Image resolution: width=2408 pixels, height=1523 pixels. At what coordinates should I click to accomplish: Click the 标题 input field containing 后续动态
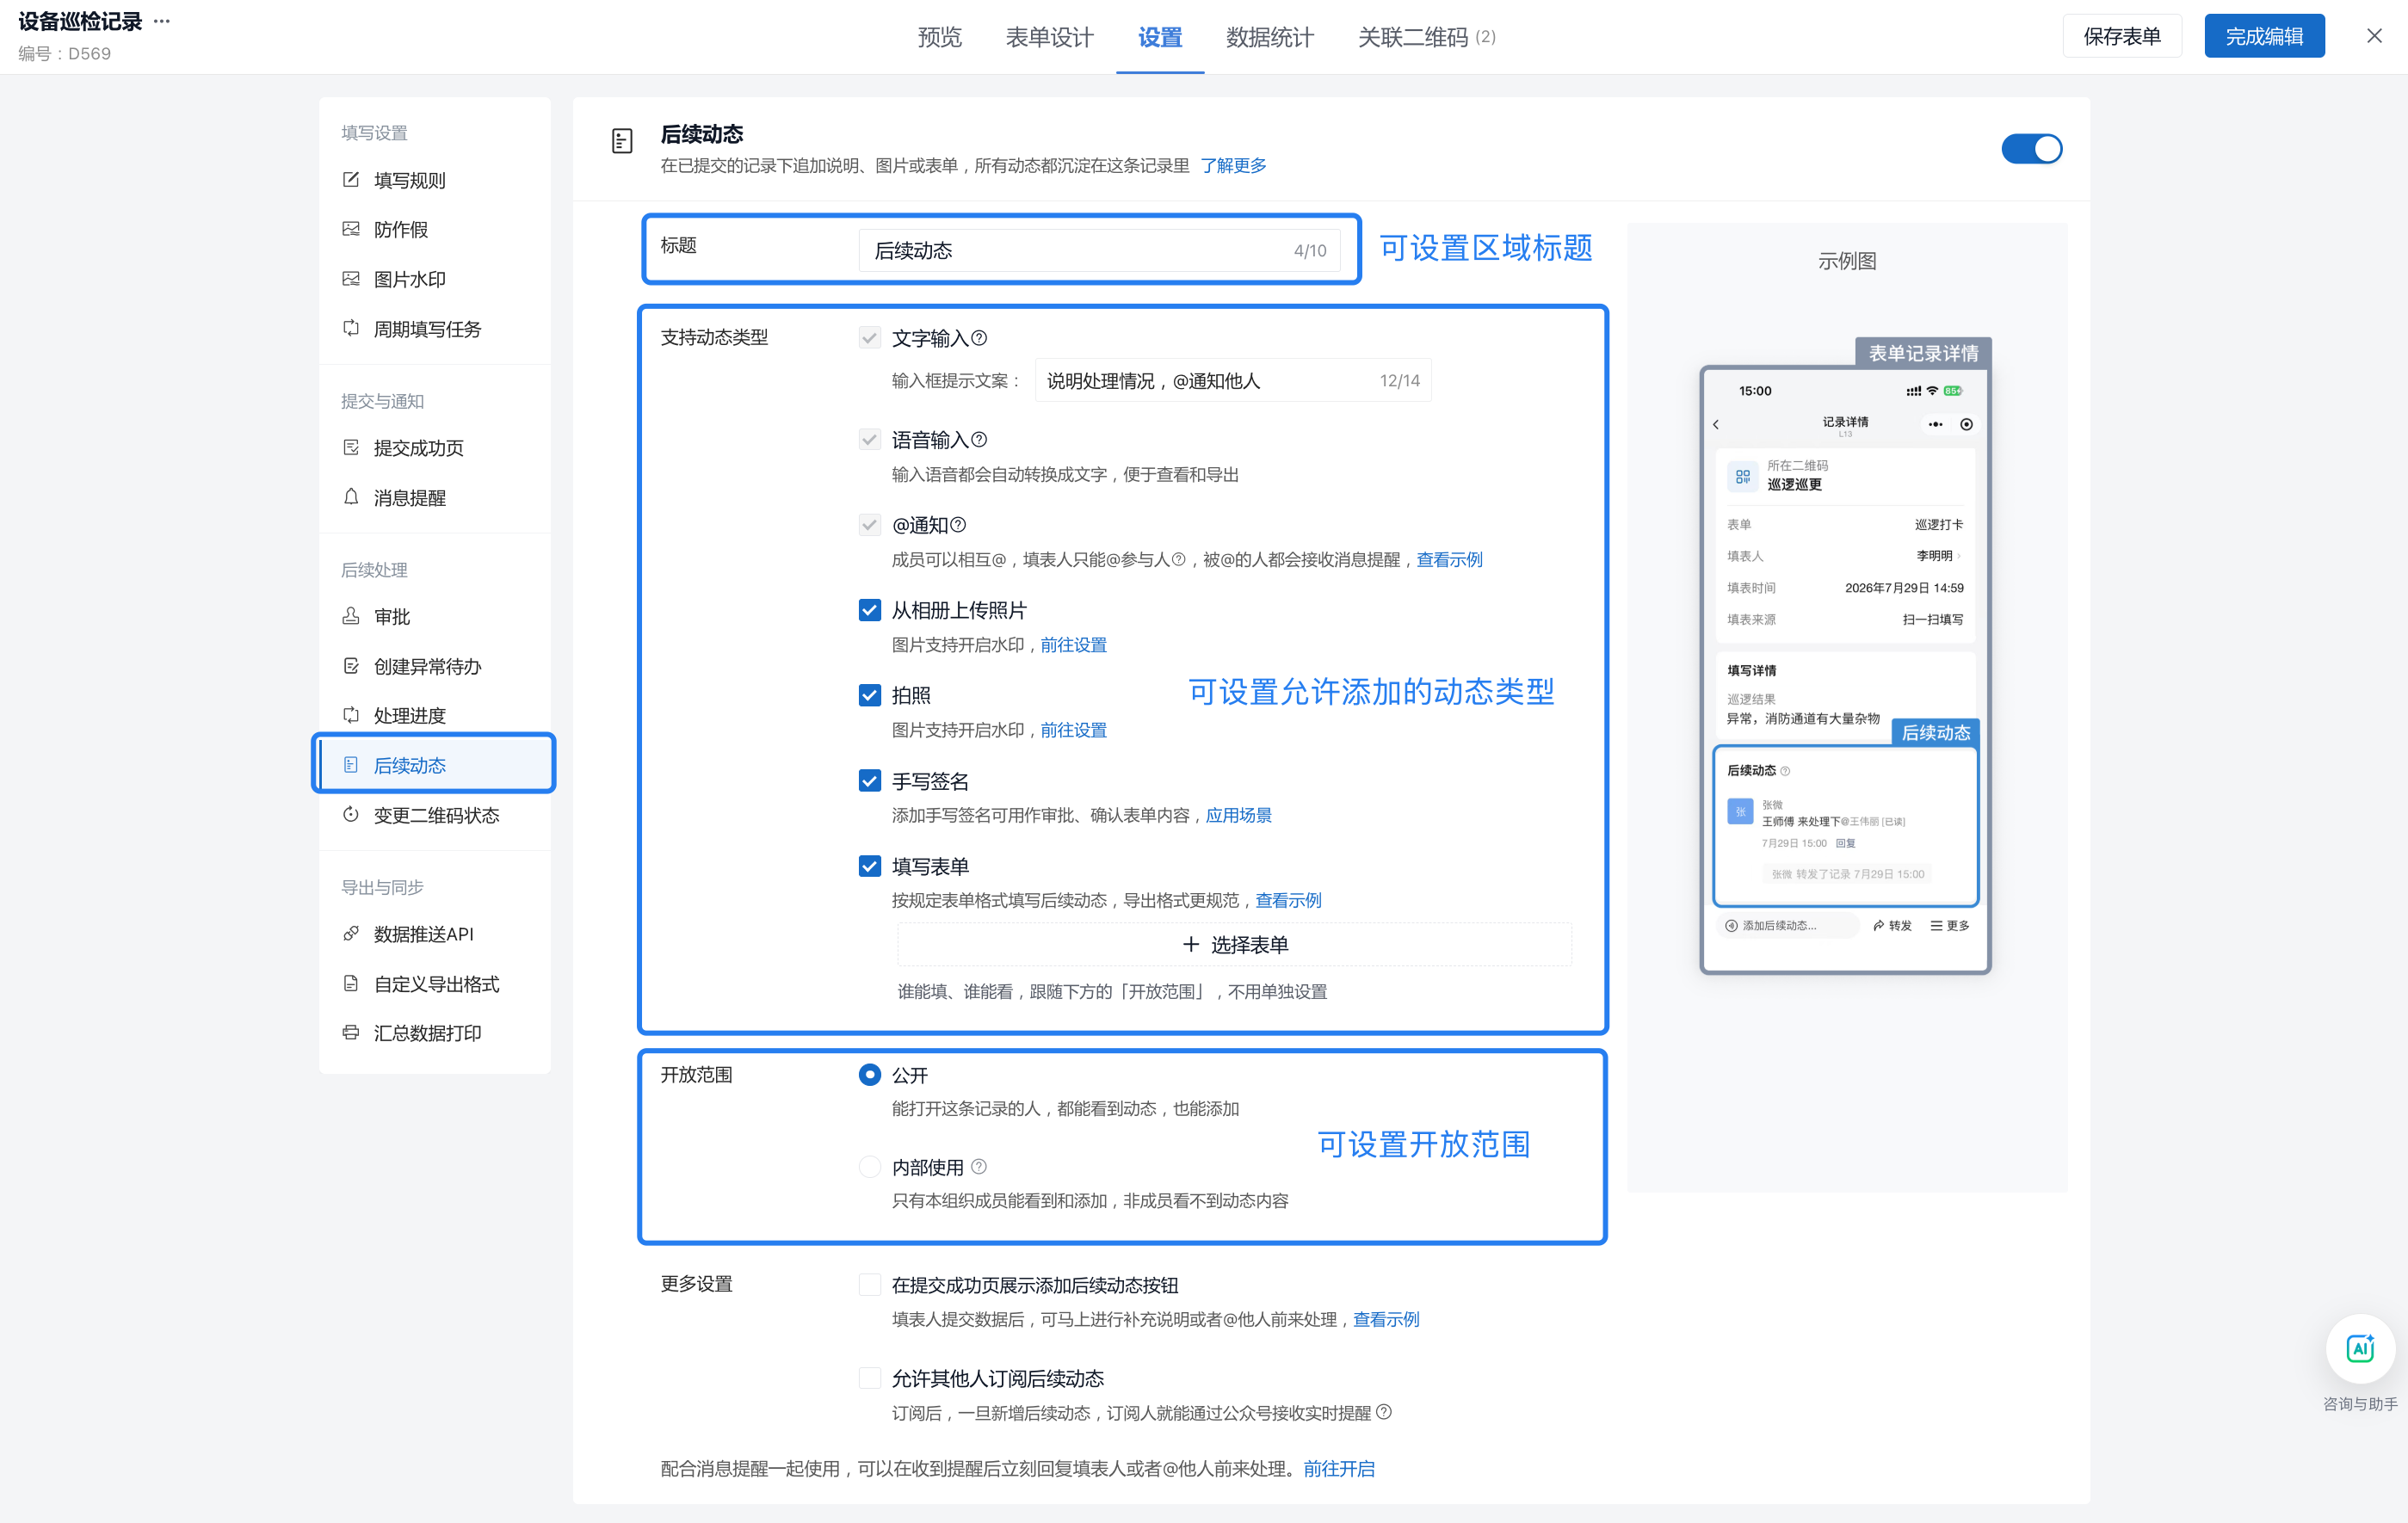coord(1100,251)
